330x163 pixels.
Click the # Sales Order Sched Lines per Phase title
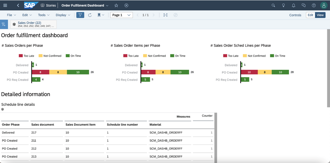[241, 45]
